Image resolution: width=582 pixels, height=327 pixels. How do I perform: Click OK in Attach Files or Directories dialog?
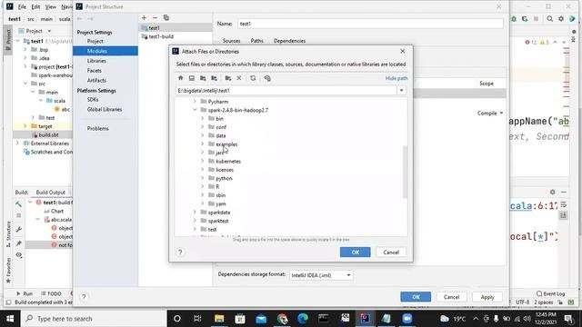point(356,253)
